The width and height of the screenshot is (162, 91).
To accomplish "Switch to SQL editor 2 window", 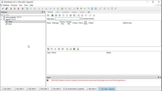I will point(19,89).
